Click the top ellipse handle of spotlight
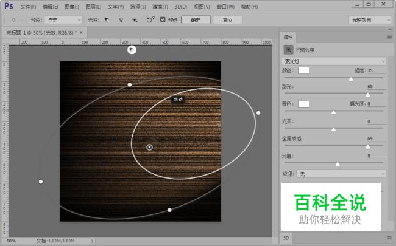The width and height of the screenshot is (396, 246). point(130,84)
